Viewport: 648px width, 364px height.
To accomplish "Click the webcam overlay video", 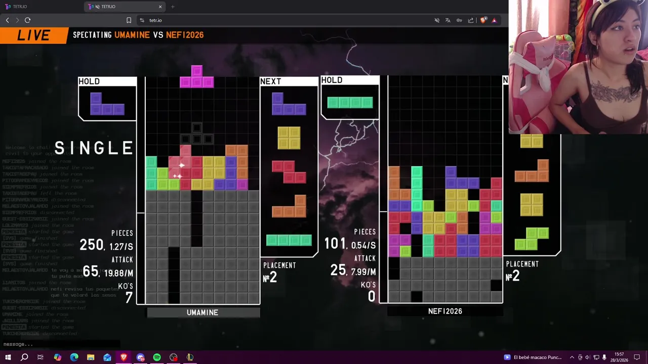I will click(578, 67).
